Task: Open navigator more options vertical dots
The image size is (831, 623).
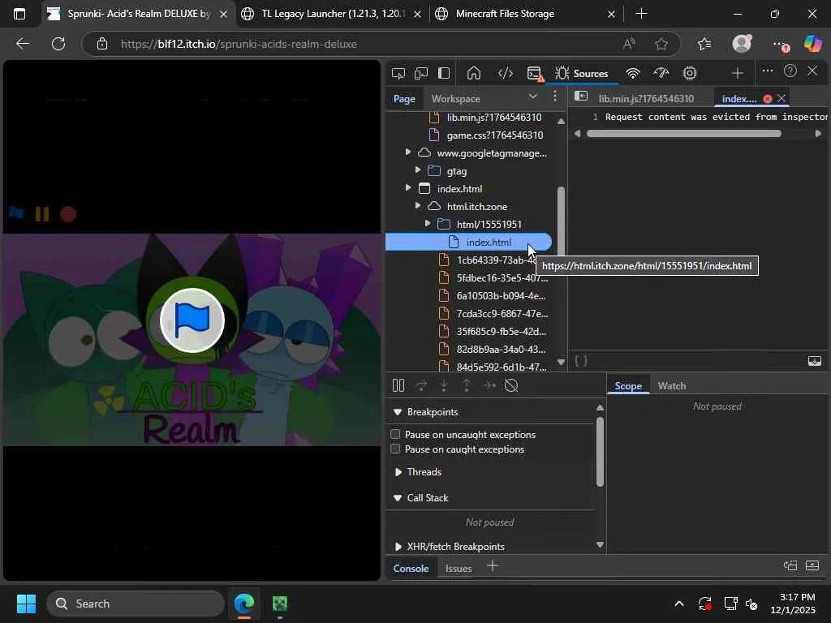Action: click(555, 96)
